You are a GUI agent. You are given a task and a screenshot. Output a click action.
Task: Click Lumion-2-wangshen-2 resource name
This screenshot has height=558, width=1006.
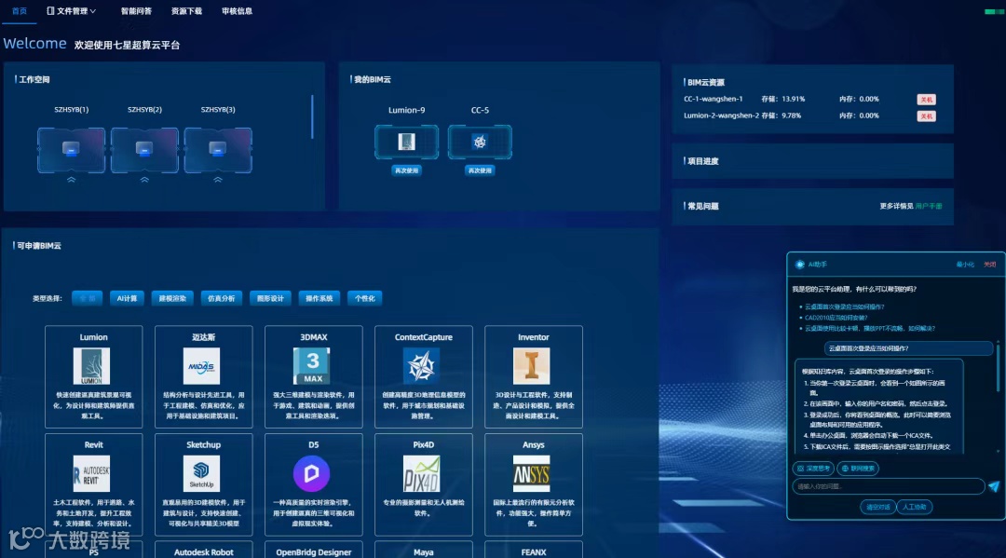click(x=721, y=116)
